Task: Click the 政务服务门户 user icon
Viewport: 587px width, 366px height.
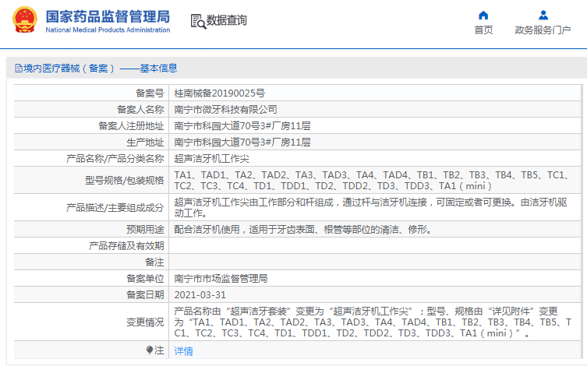Action: (x=543, y=16)
